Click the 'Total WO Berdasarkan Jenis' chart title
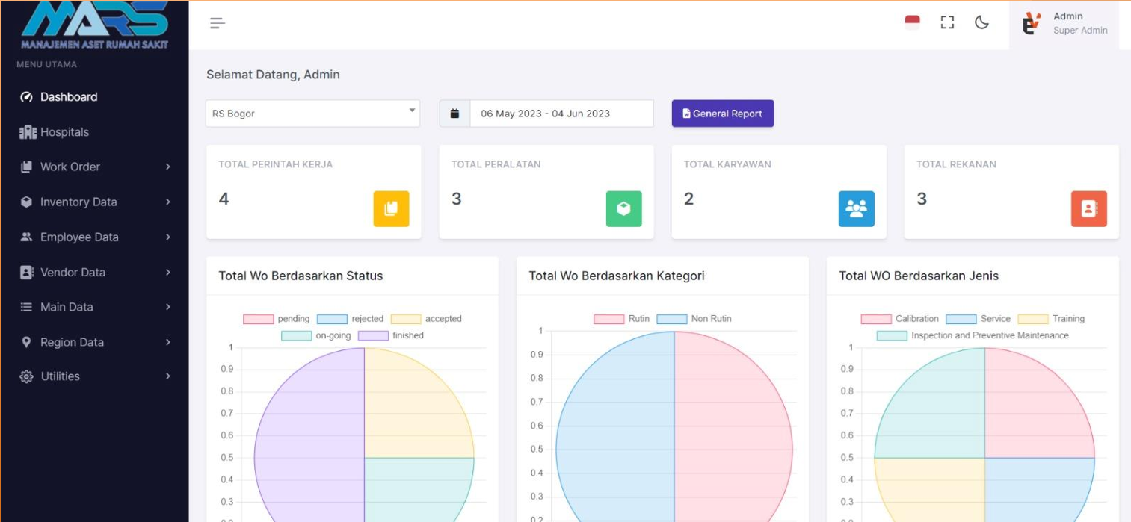The height and width of the screenshot is (522, 1131). [x=919, y=276]
